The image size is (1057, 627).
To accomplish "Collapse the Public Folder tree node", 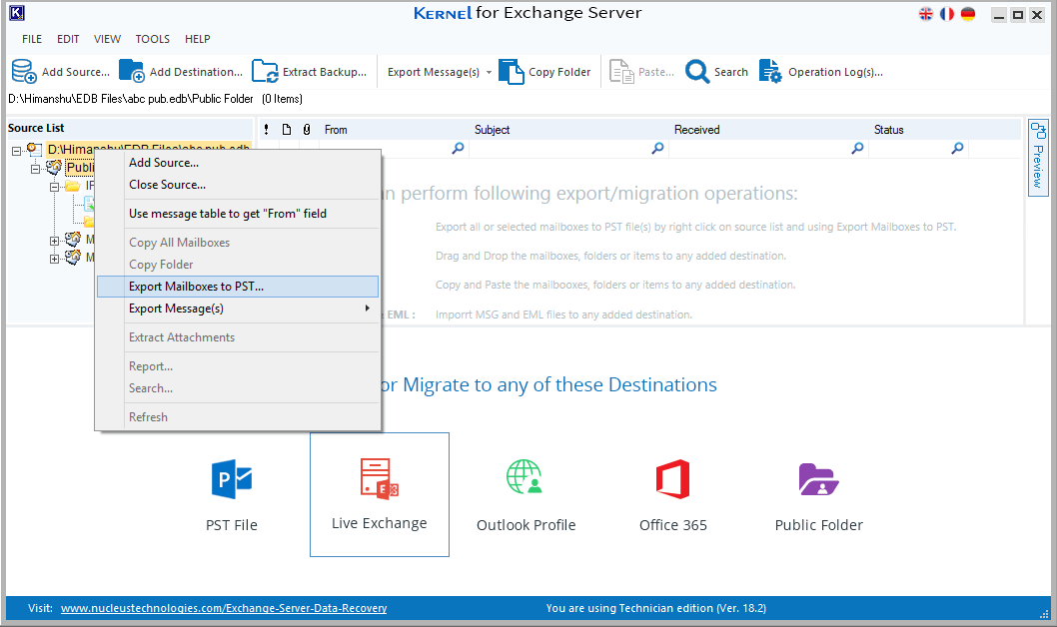I will 35,169.
